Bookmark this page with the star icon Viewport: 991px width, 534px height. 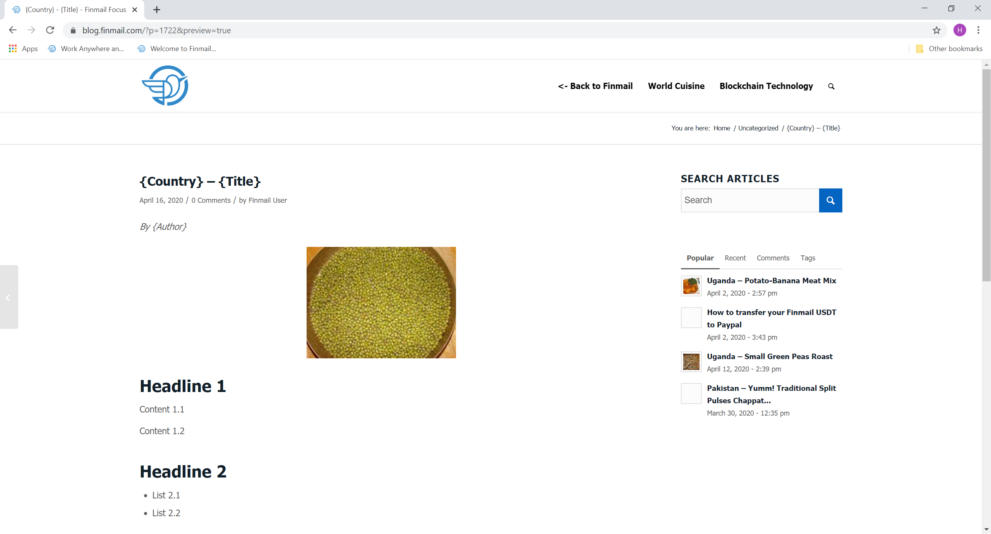pos(936,30)
